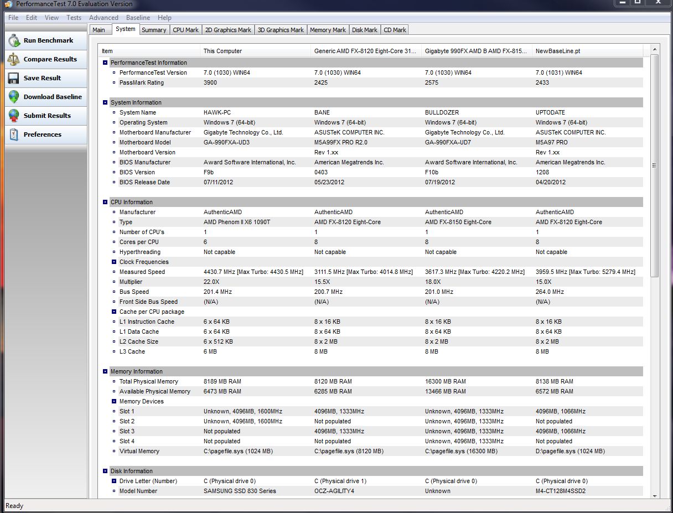Click the Total Physical Memory row label
The width and height of the screenshot is (673, 513).
[x=149, y=381]
